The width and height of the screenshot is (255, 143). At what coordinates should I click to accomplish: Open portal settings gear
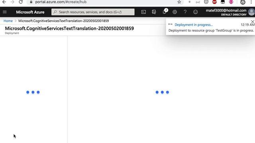[x=175, y=12]
